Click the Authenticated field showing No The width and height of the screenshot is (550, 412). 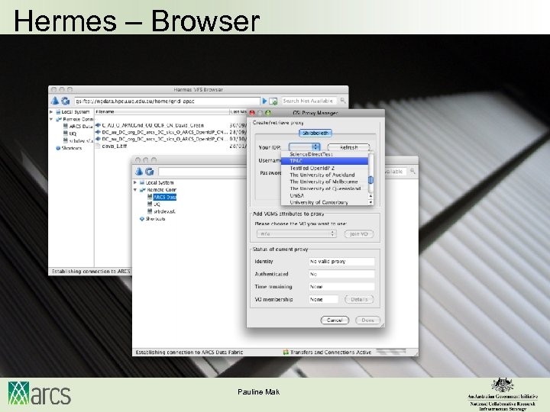click(x=341, y=274)
